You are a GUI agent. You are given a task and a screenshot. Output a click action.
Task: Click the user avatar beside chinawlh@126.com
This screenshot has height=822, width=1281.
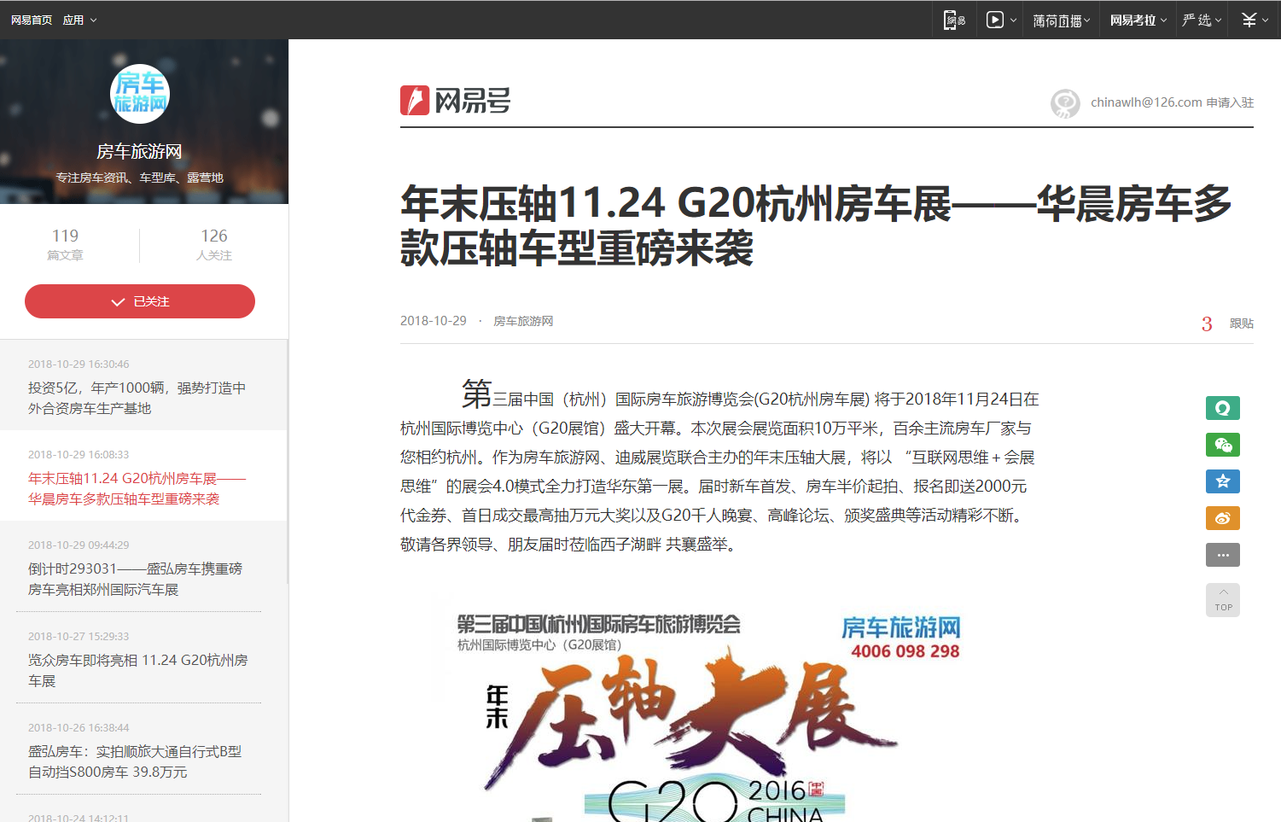1065,103
